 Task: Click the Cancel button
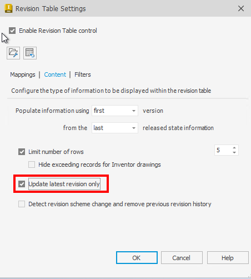tap(182, 258)
